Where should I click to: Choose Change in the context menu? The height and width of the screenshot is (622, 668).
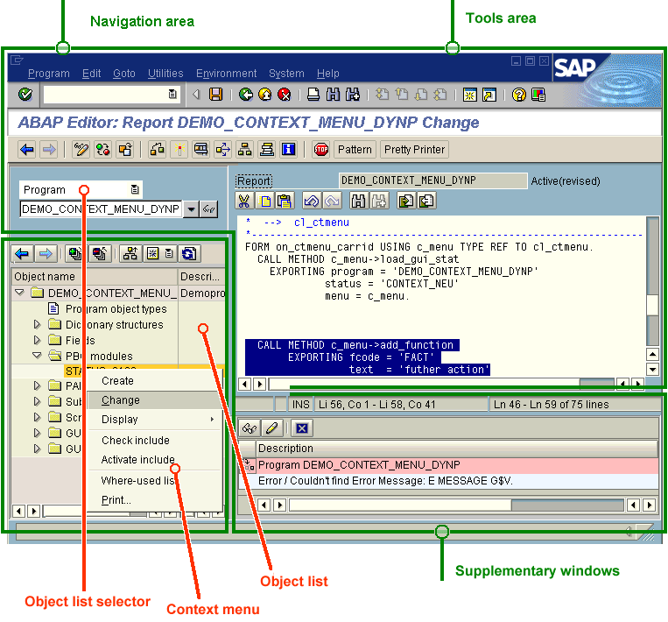pyautogui.click(x=155, y=400)
